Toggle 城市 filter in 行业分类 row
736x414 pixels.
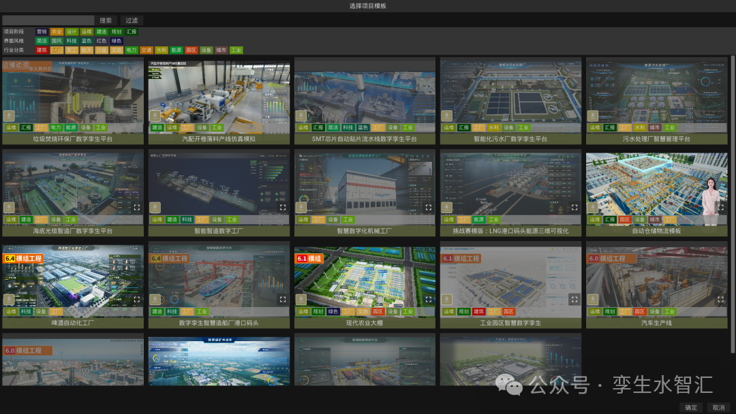(x=221, y=50)
